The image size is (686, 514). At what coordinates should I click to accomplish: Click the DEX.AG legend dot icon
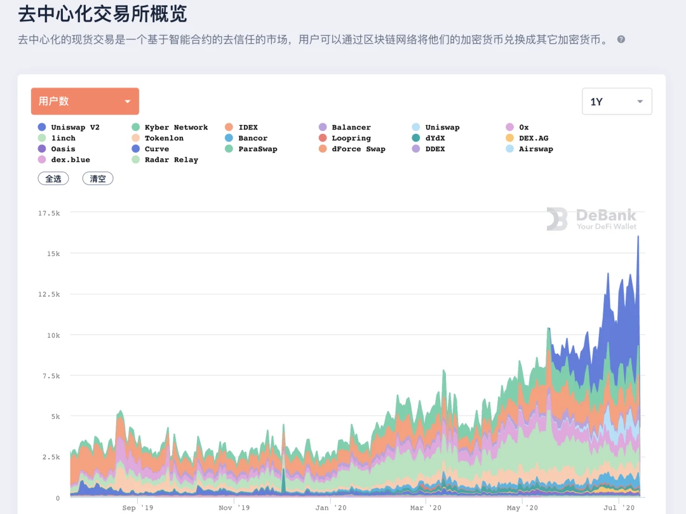click(509, 138)
